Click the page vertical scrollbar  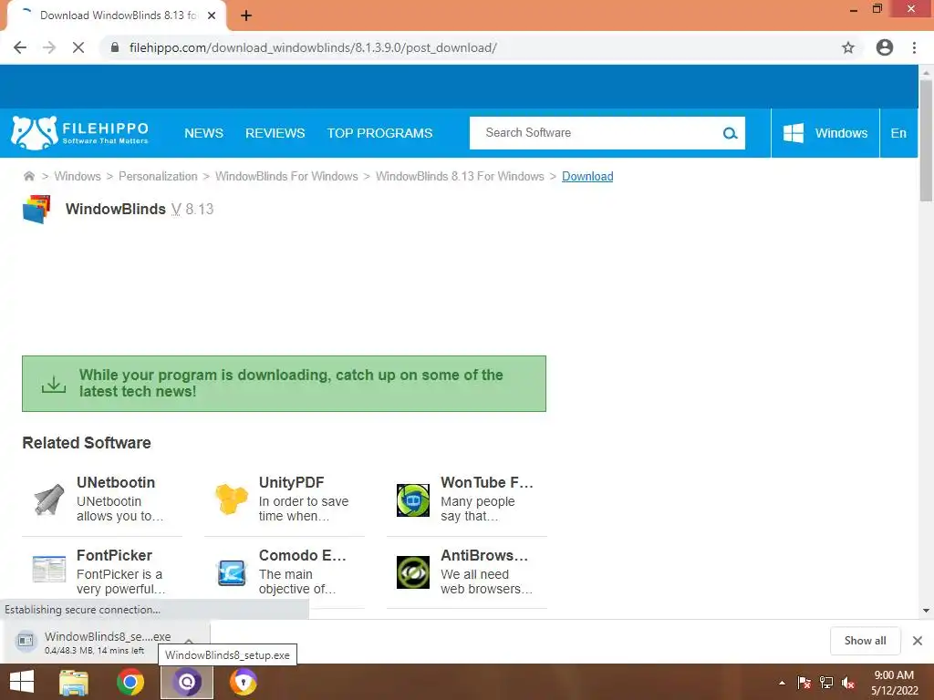click(x=926, y=141)
